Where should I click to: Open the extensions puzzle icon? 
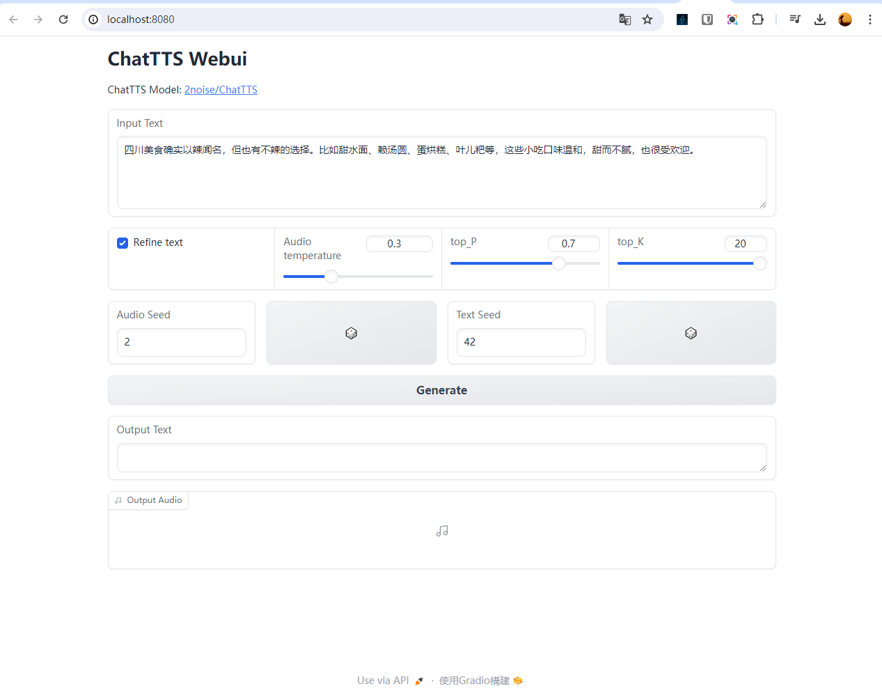pos(757,20)
